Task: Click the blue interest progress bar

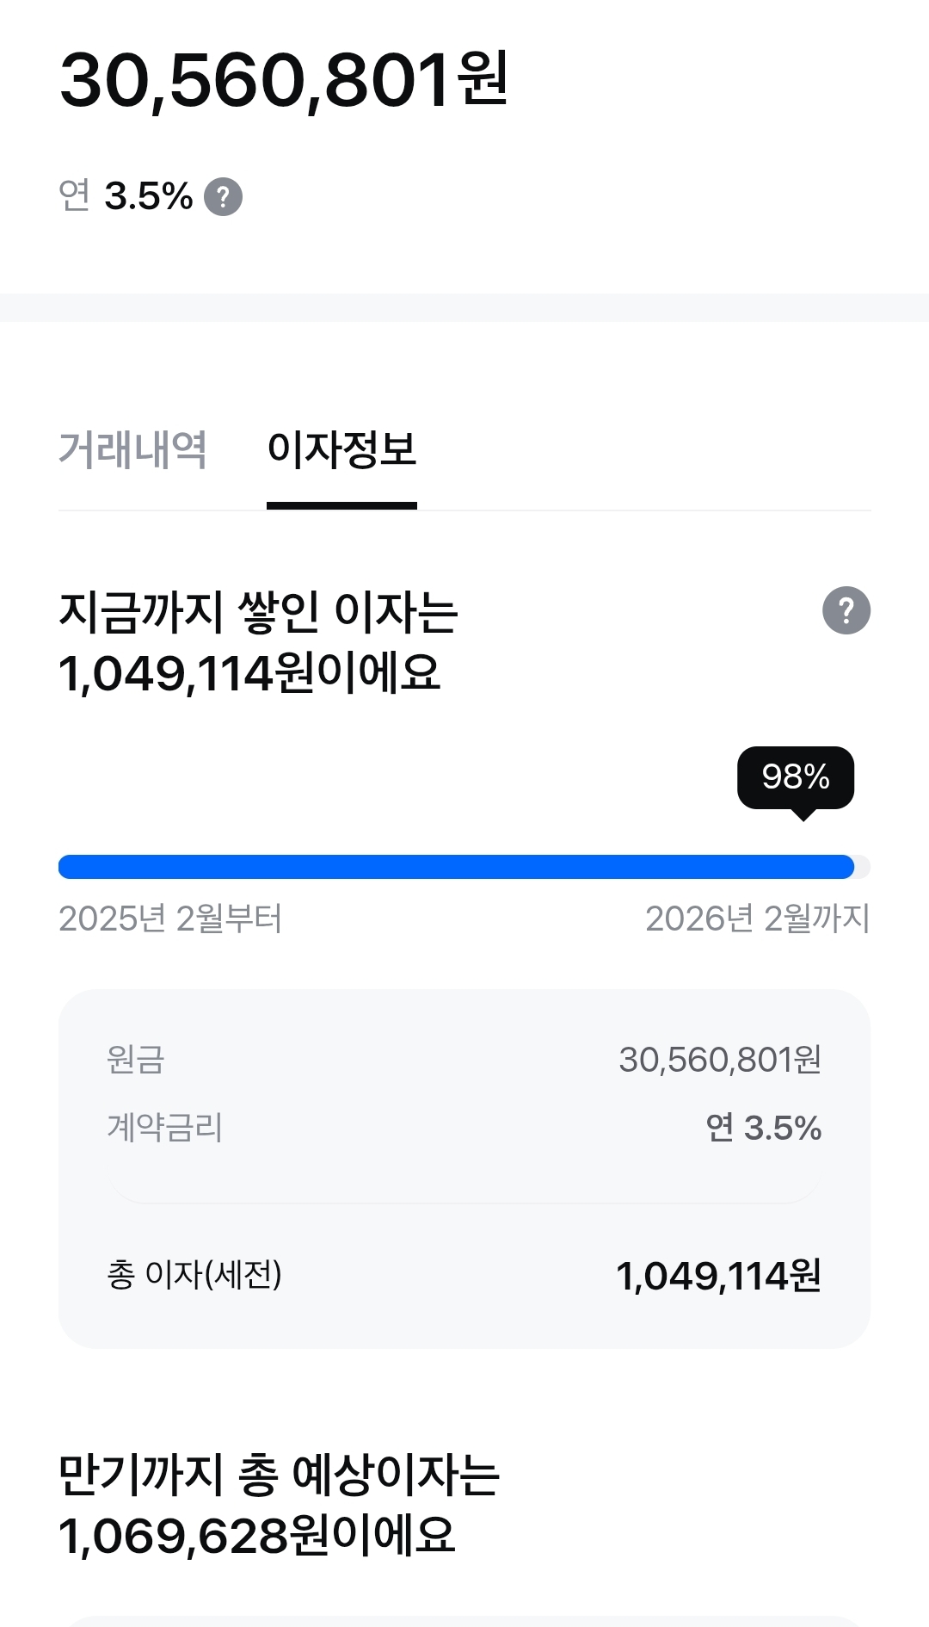Action: (456, 867)
